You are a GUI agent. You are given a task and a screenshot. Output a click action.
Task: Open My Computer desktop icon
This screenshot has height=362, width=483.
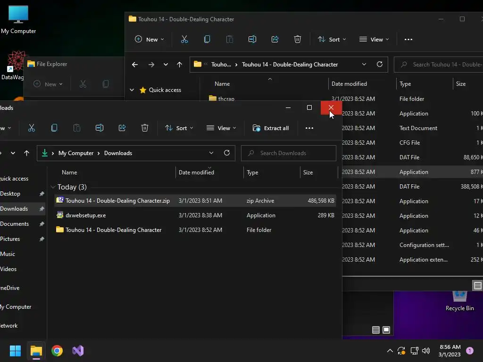point(18,19)
